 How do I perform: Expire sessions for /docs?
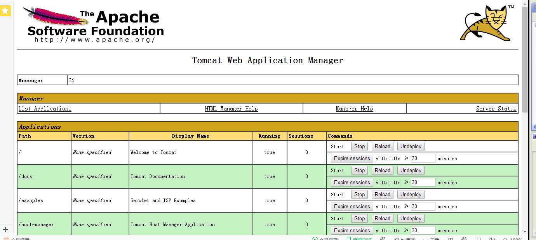(352, 182)
